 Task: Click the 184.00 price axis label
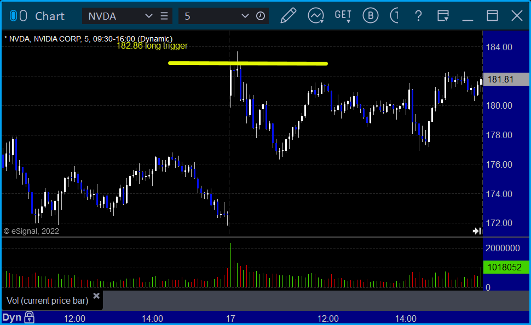click(499, 48)
